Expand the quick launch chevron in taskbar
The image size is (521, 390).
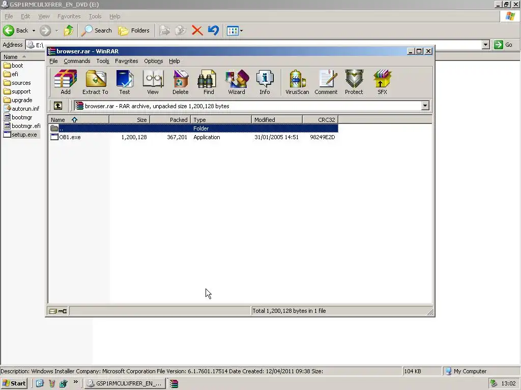coord(76,382)
